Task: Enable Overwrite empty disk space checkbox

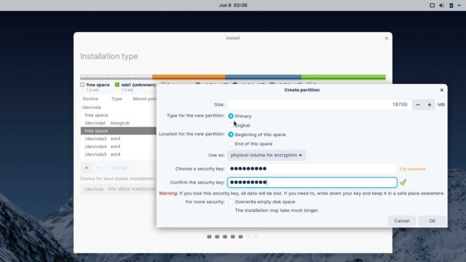Action: [230, 201]
